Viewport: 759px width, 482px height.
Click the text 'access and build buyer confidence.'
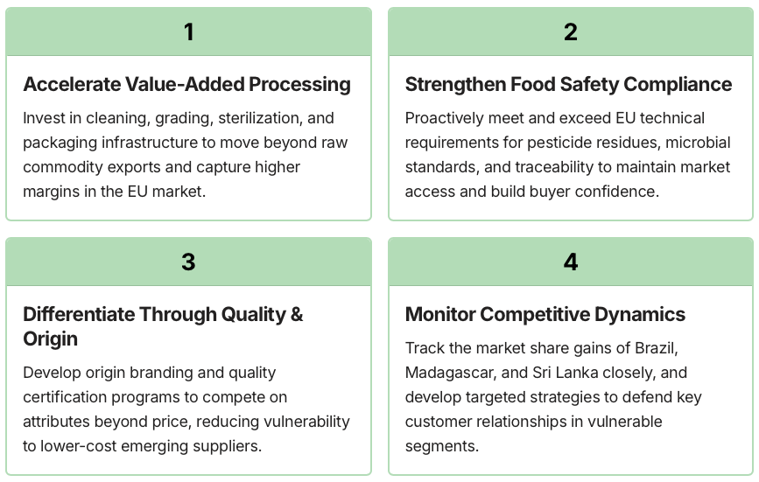click(x=532, y=192)
